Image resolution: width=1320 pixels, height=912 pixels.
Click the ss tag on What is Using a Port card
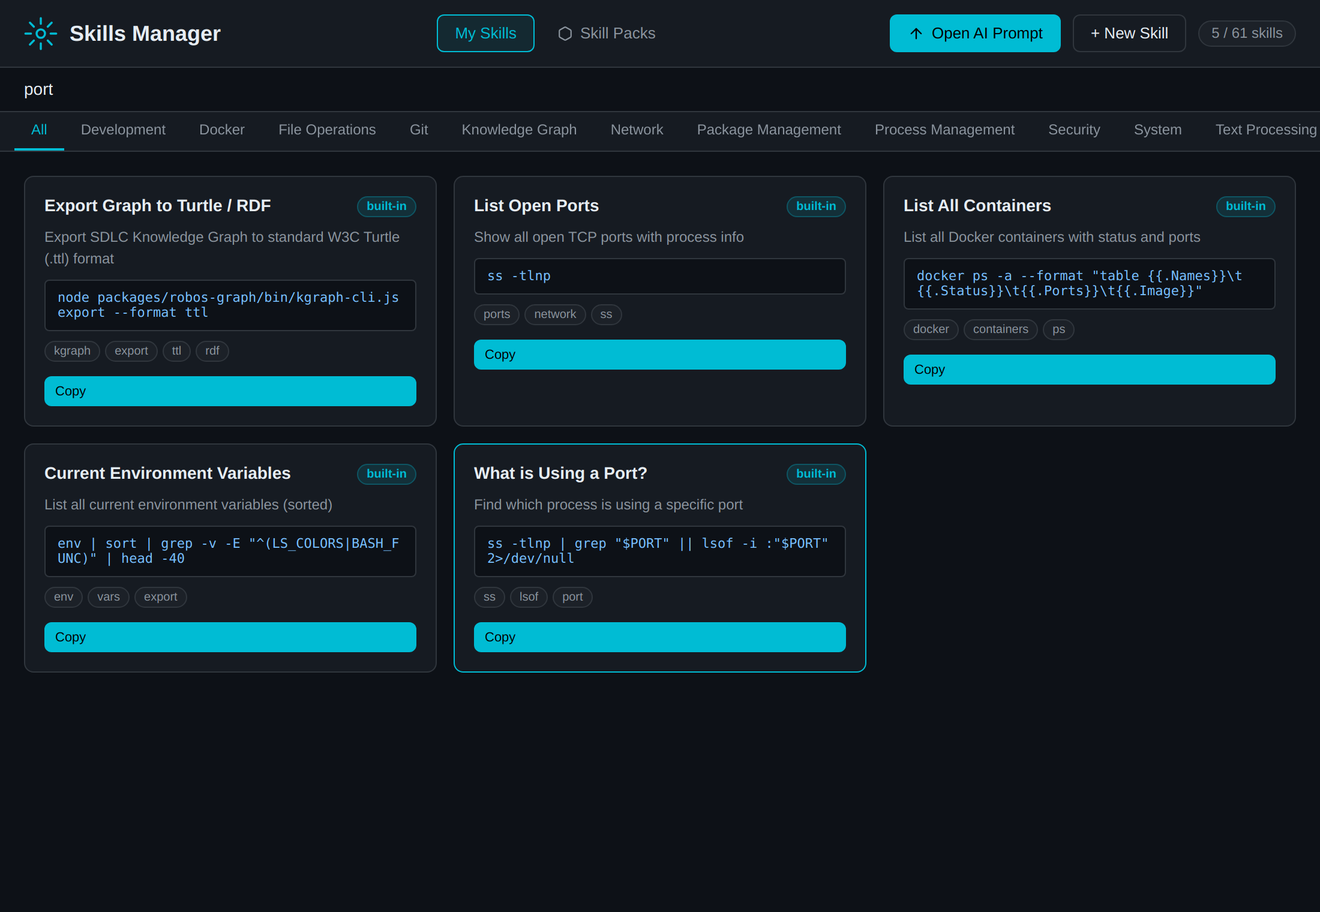click(x=490, y=597)
